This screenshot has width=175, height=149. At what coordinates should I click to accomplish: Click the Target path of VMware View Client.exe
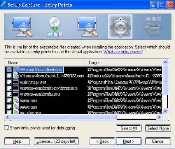coord(125,70)
